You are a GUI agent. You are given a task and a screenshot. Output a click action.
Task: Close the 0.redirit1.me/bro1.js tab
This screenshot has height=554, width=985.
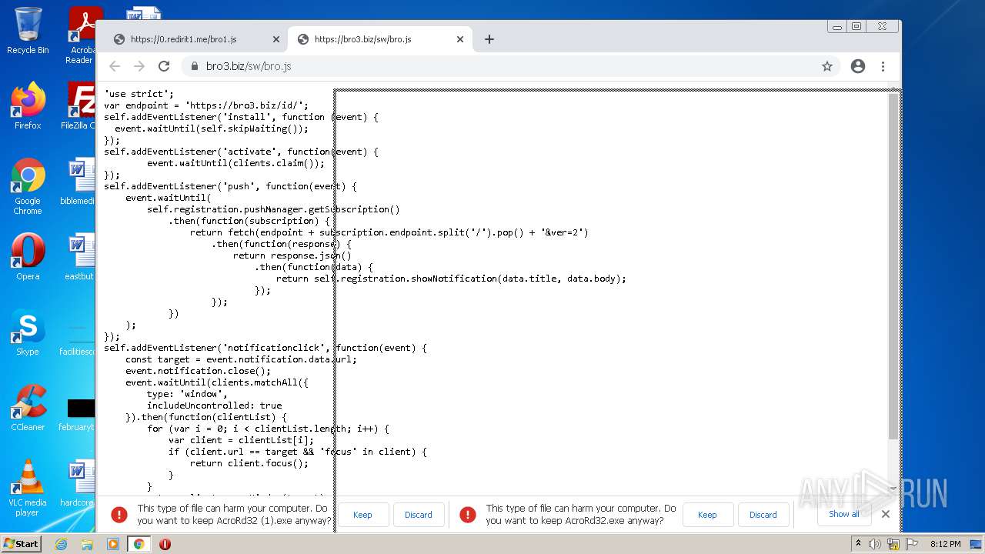click(276, 39)
